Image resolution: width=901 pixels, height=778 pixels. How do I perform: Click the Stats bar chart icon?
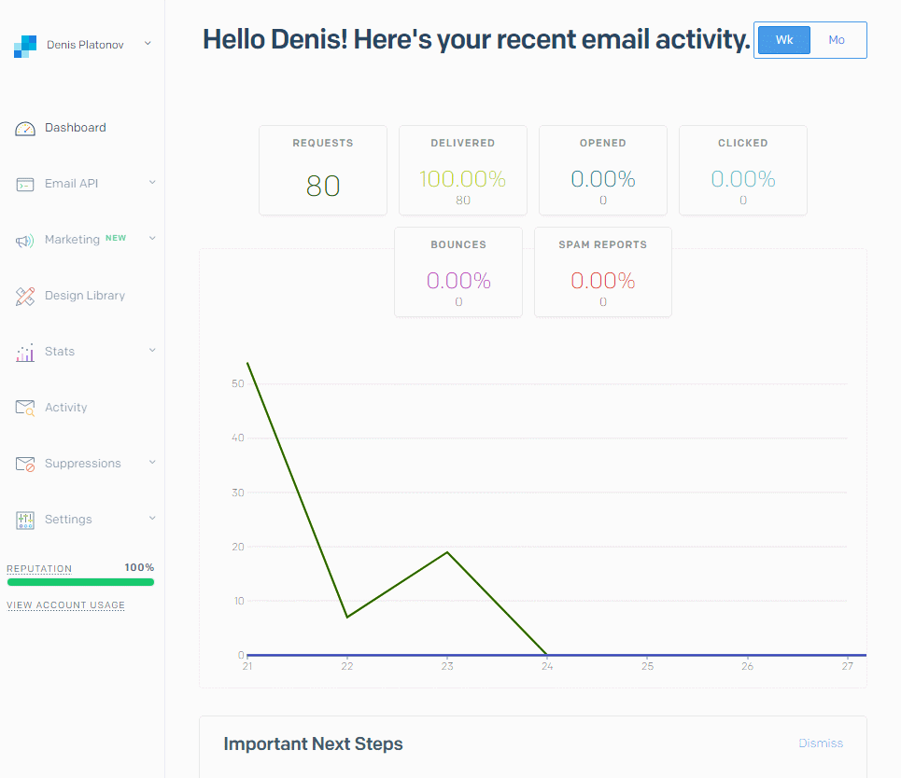(25, 353)
